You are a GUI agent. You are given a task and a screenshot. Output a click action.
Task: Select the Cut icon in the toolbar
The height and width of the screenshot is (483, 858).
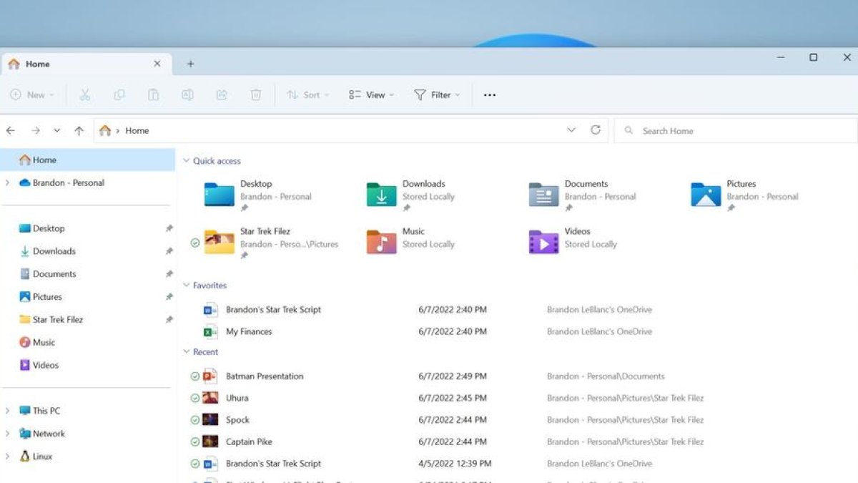[85, 94]
